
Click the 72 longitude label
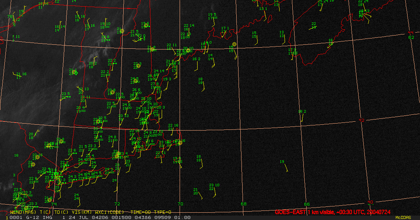(x=117, y=204)
